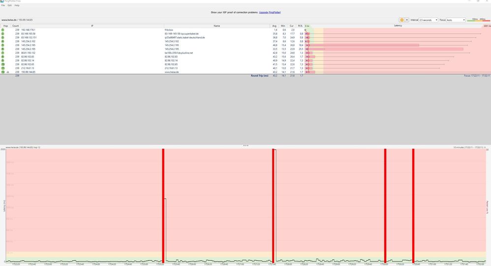Select IP address 83.169.165.58
The image size is (491, 266).
point(28,34)
